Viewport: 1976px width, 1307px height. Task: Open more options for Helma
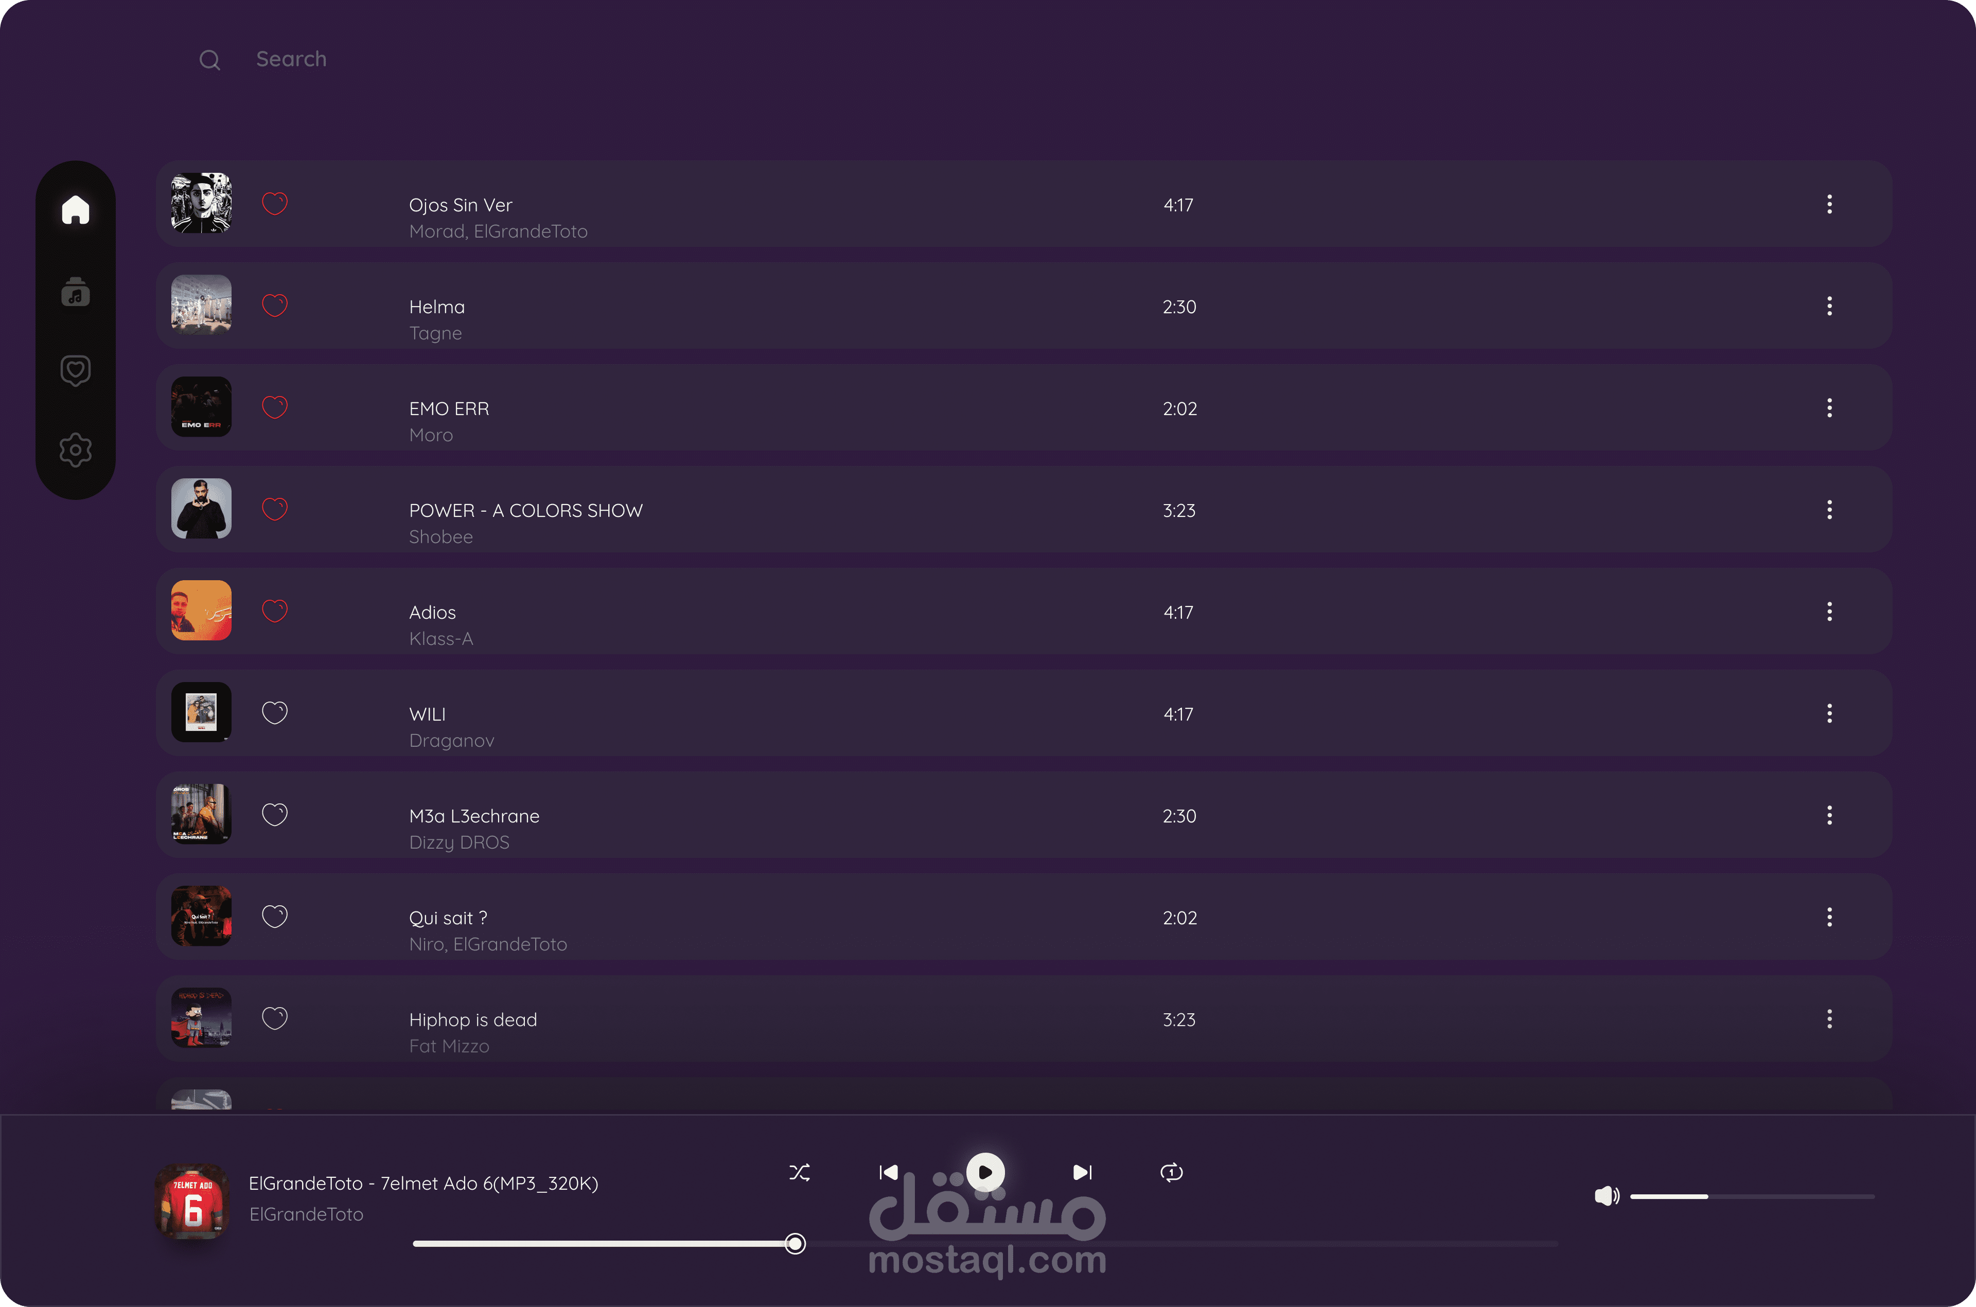[x=1829, y=306]
